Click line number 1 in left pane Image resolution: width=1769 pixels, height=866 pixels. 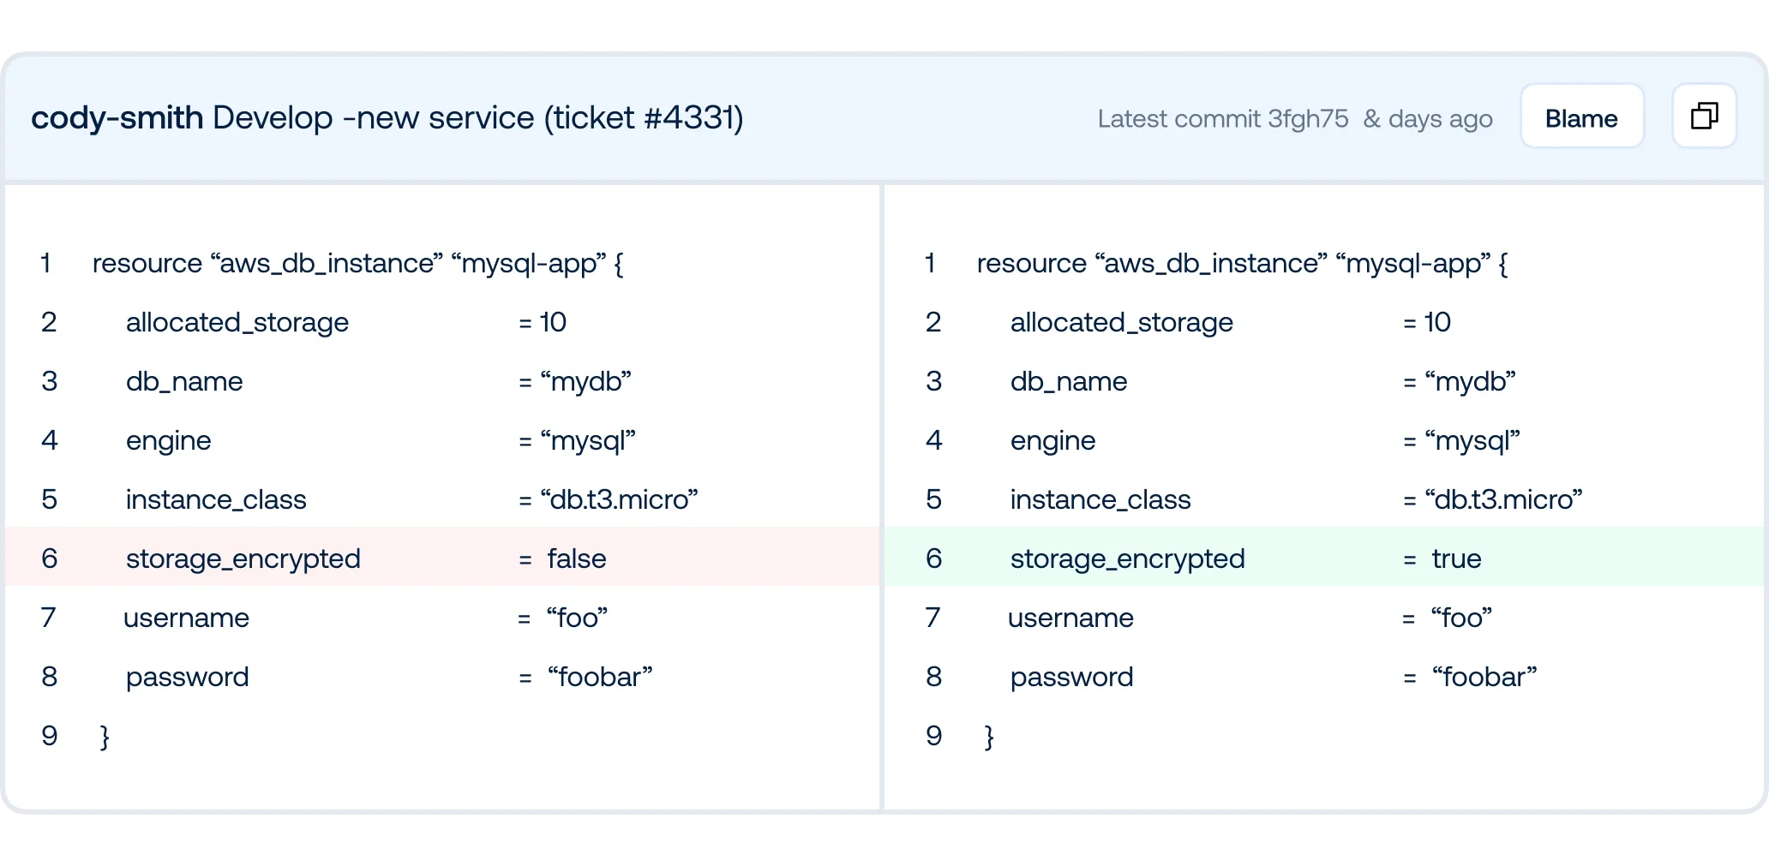(x=46, y=263)
